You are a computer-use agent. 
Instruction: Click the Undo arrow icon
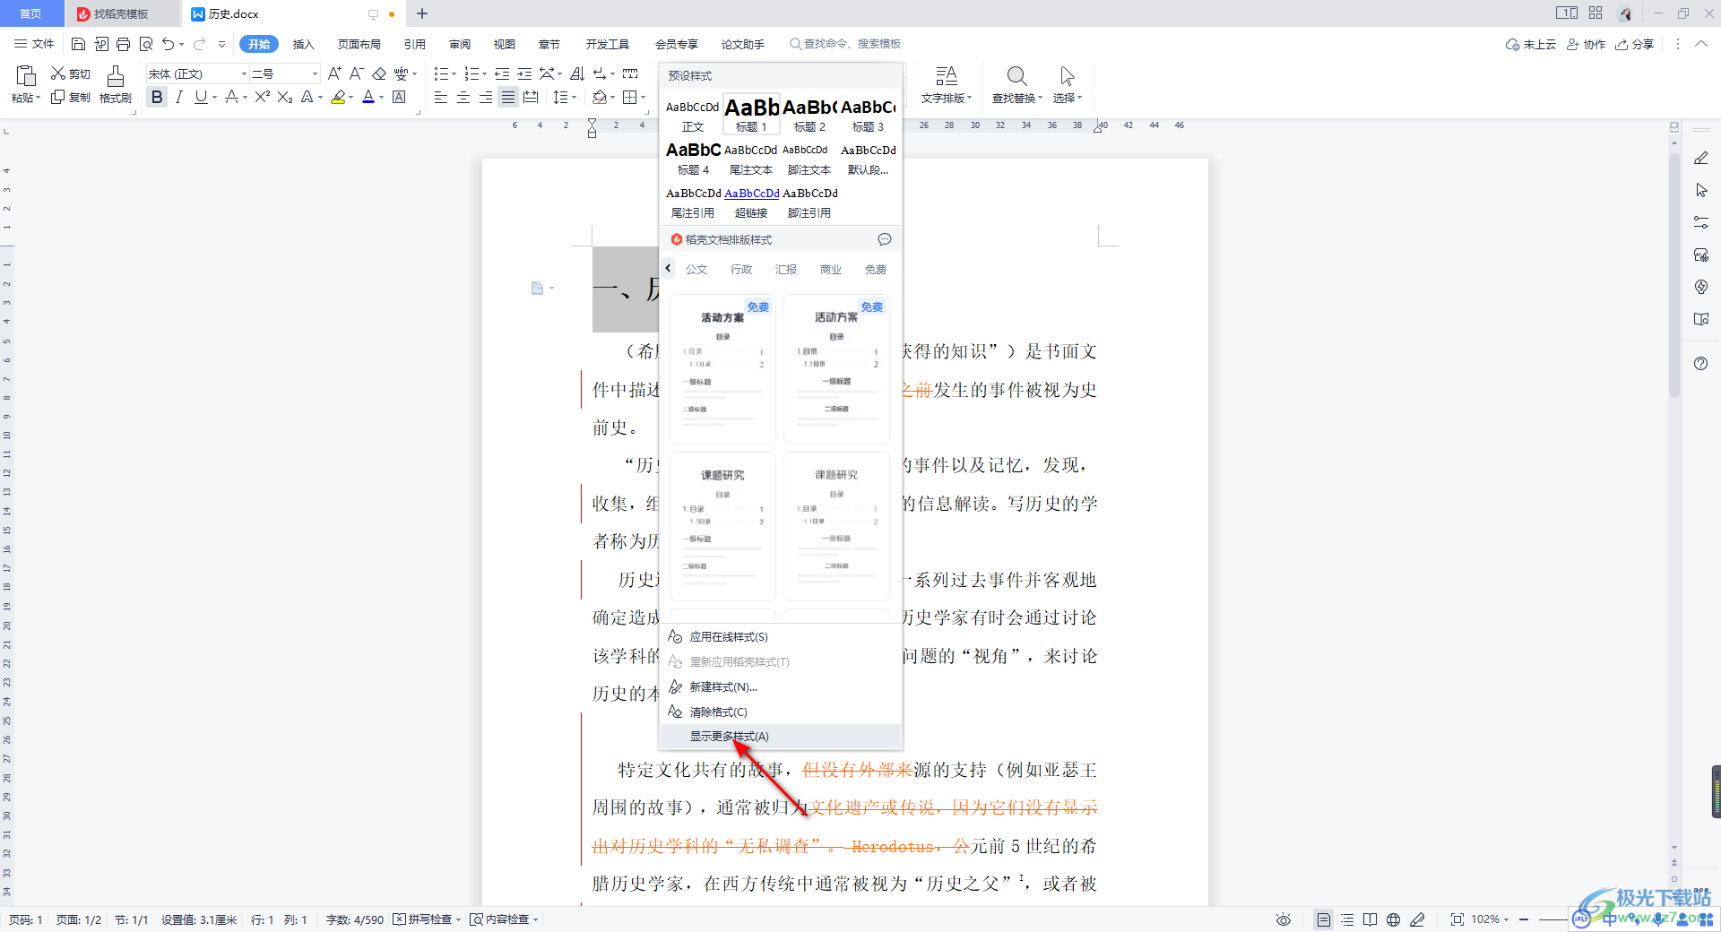[x=168, y=44]
